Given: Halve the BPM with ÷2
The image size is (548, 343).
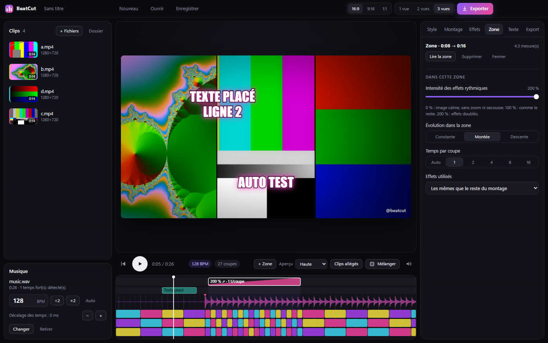Looking at the screenshot, I should (x=57, y=300).
